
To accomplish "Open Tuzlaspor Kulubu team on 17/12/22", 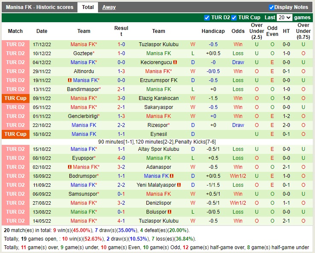I will (x=158, y=44).
